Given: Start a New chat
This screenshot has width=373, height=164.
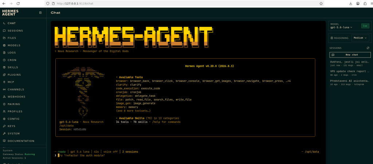Looking at the screenshot, I should tap(350, 55).
